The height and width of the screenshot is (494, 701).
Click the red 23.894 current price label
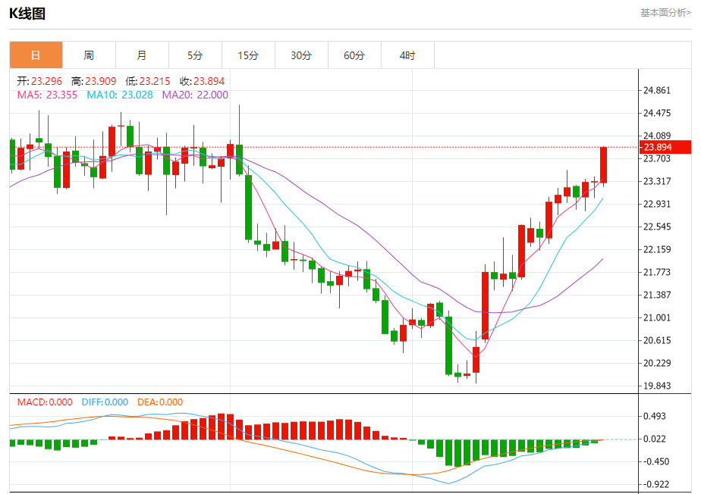pyautogui.click(x=665, y=147)
